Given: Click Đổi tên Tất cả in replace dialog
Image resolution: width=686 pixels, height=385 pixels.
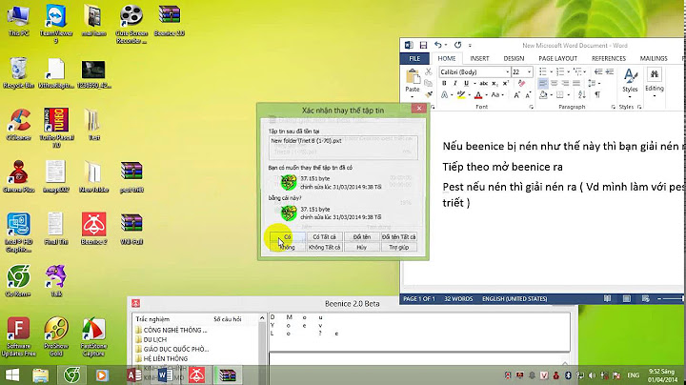Looking at the screenshot, I should (x=398, y=236).
